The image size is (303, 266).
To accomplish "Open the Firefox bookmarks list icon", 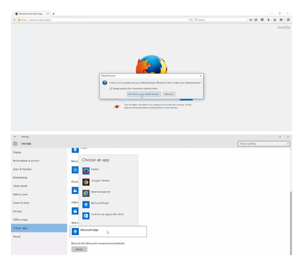I will pyautogui.click(x=256, y=20).
